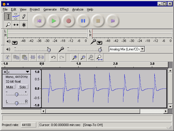Start playback with the green Play button
Viewport: 174px width, 131px height.
[x=54, y=21]
